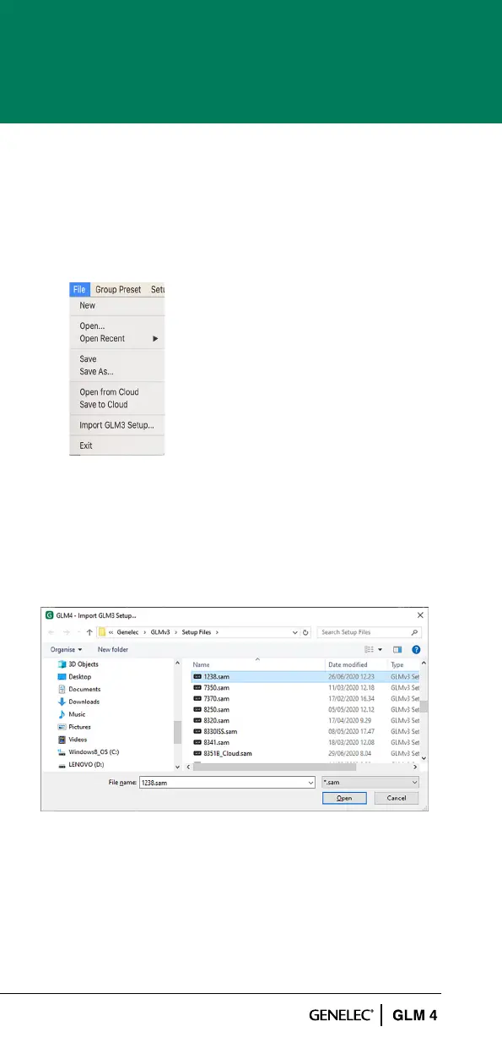Open the view options dropdown arrow
The image size is (502, 1054).
coord(381,649)
